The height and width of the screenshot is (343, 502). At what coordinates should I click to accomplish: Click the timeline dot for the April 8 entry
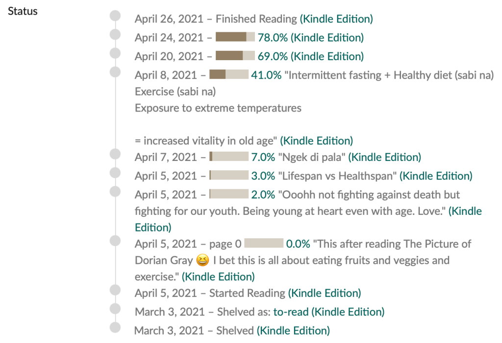115,72
